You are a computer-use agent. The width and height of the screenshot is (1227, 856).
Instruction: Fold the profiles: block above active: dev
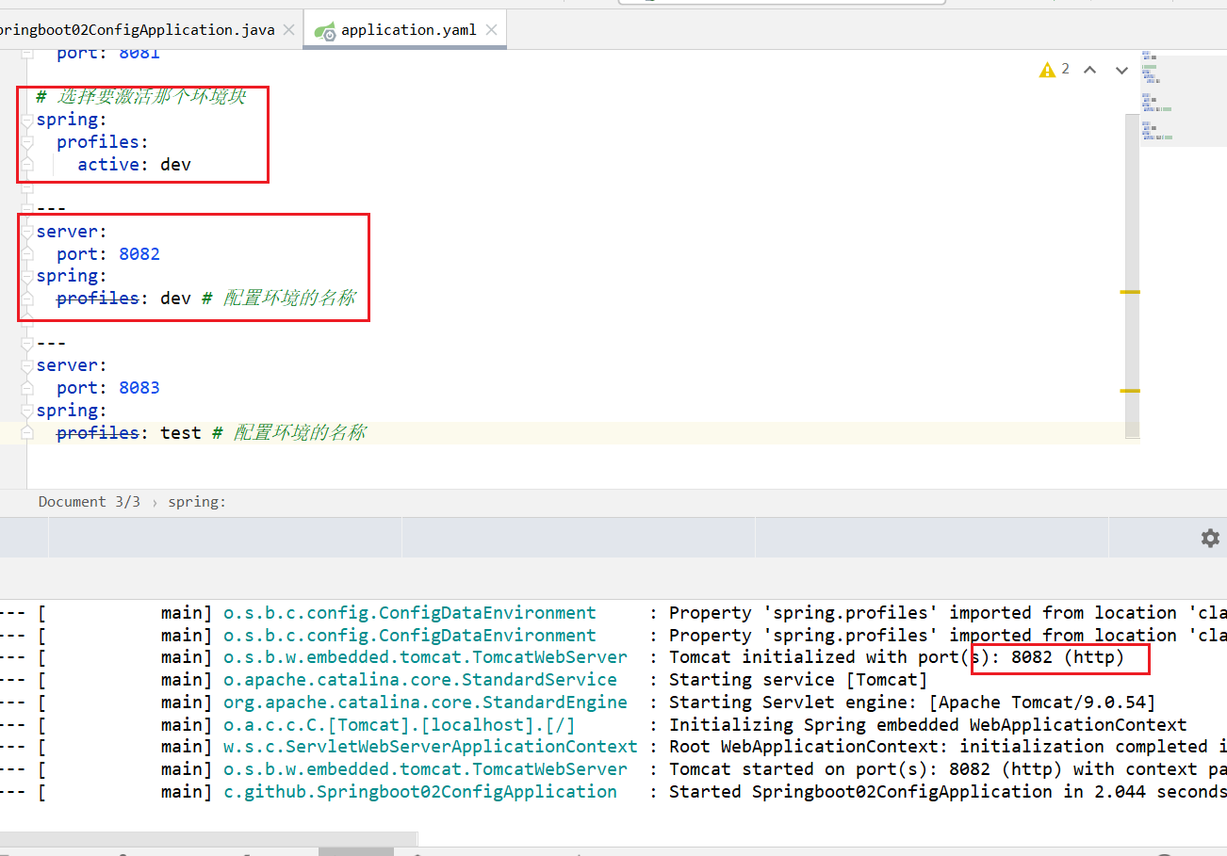(26, 142)
